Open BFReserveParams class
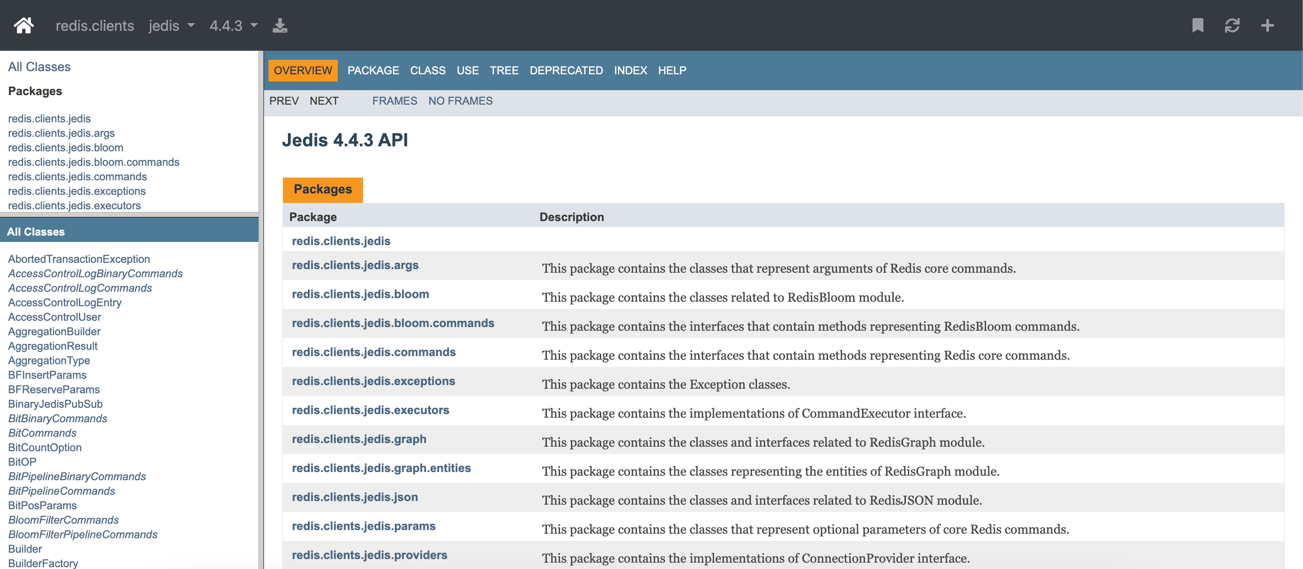The height and width of the screenshot is (569, 1303). (53, 390)
